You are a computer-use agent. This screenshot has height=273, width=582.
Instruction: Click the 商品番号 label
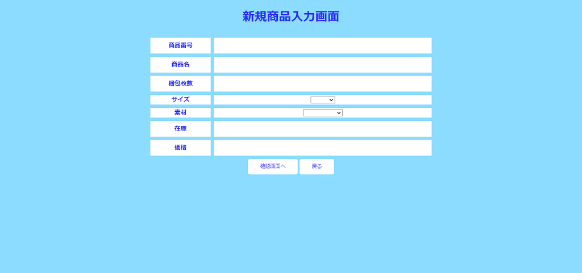pos(180,45)
